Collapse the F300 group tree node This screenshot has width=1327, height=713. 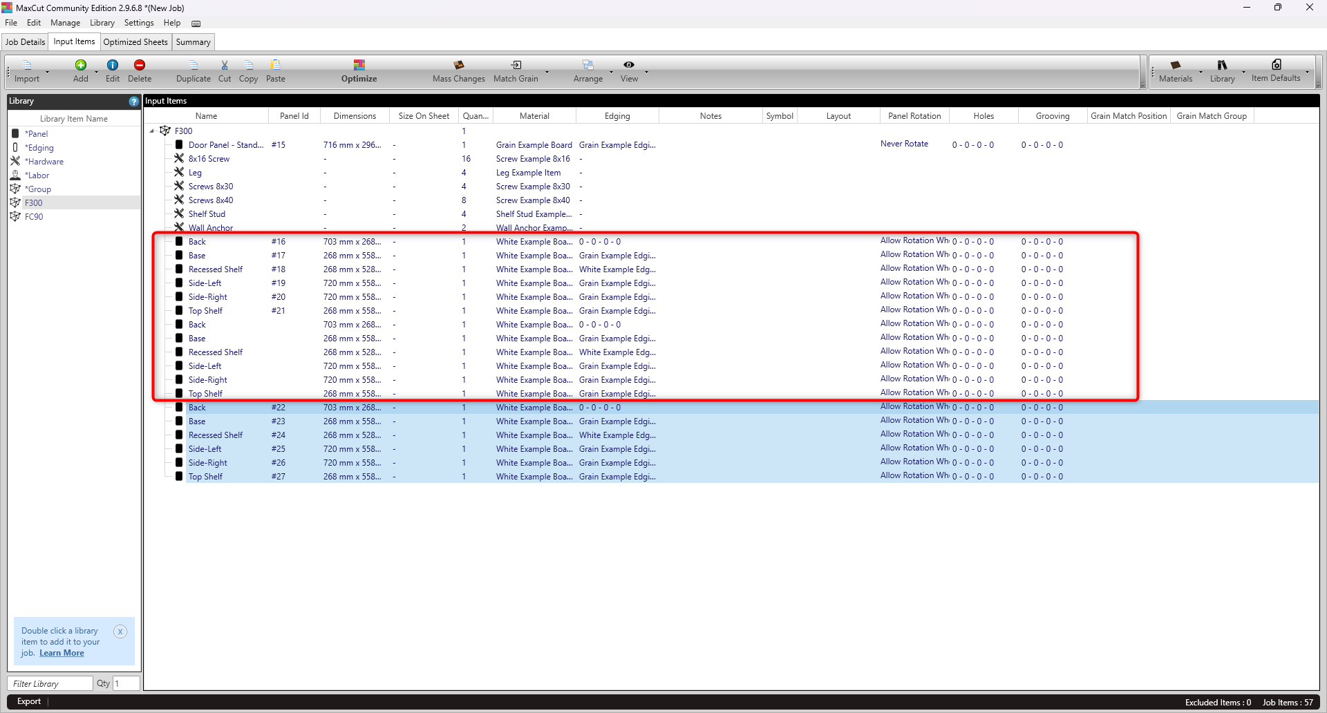[152, 131]
